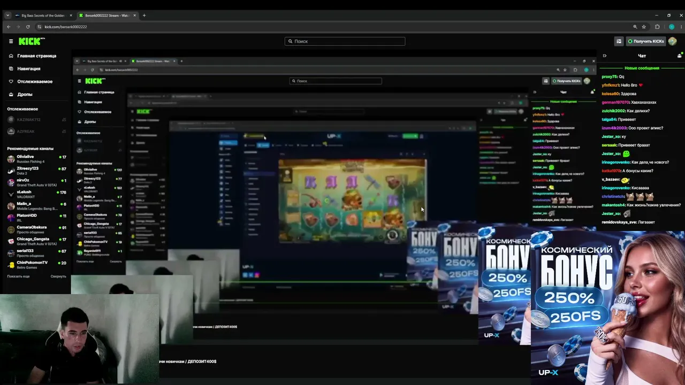The width and height of the screenshot is (685, 385).
Task: Select the Berserk0002222 Stream tab
Action: pyautogui.click(x=107, y=16)
